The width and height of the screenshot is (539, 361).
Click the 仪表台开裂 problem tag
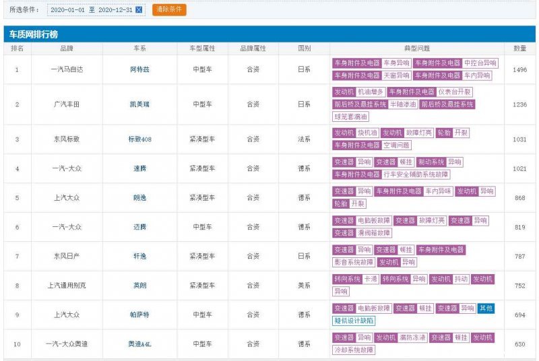point(455,92)
